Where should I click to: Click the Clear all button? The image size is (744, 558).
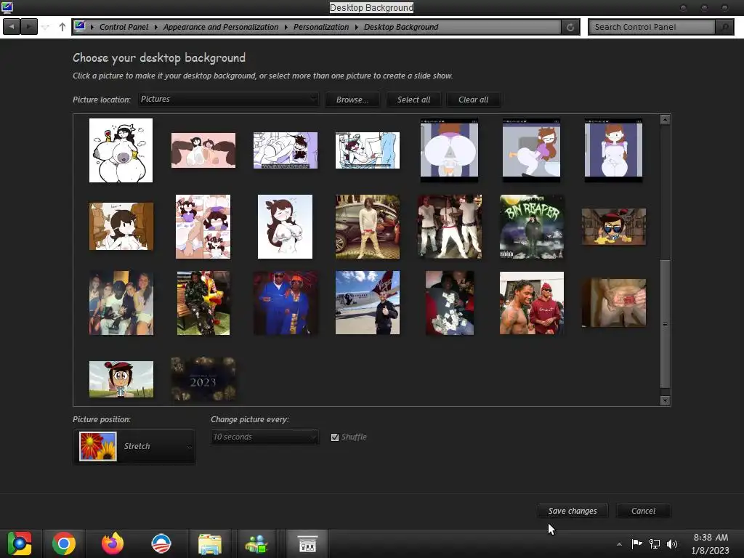[474, 100]
